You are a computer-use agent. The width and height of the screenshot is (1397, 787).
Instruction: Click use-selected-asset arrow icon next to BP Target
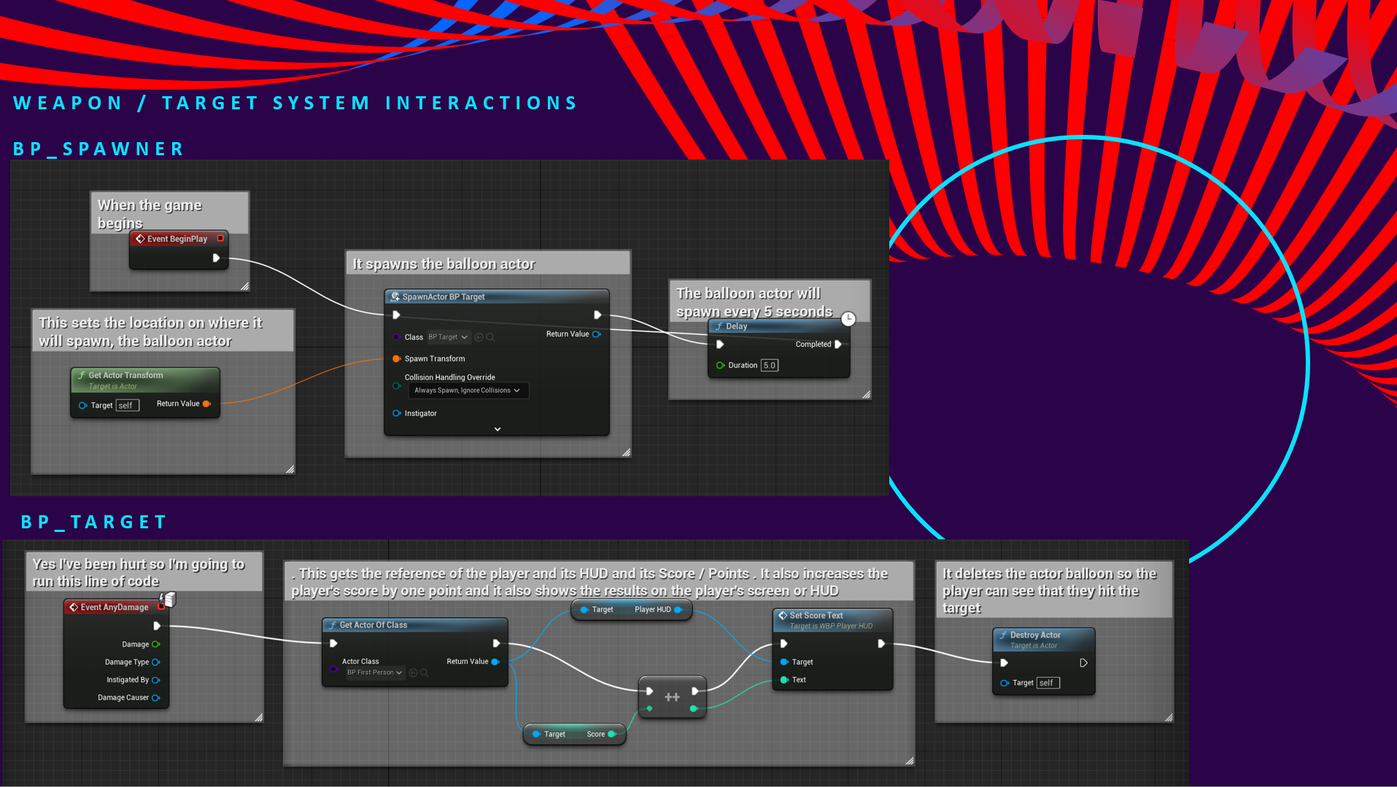click(x=479, y=337)
